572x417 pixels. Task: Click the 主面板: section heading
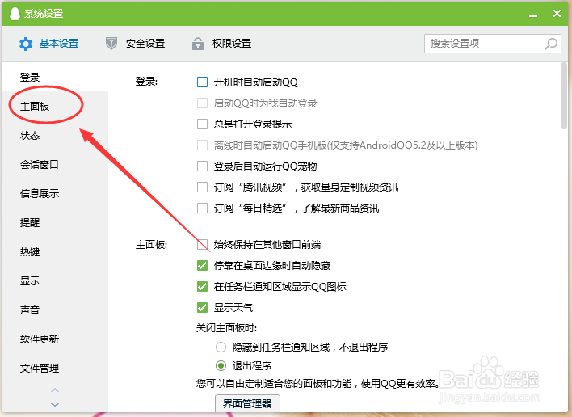[151, 244]
